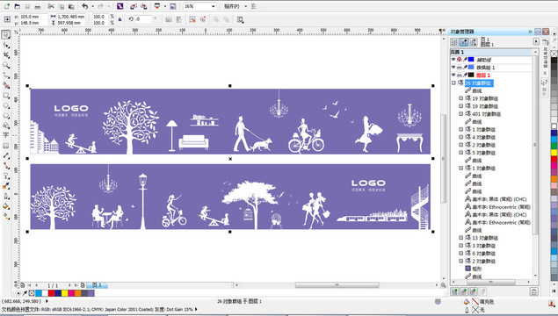Click the delete trash button in object manager
The width and height of the screenshot is (558, 316).
pyautogui.click(x=533, y=291)
